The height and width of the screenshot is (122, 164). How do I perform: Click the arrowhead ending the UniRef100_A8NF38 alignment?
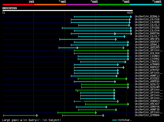click(116, 110)
